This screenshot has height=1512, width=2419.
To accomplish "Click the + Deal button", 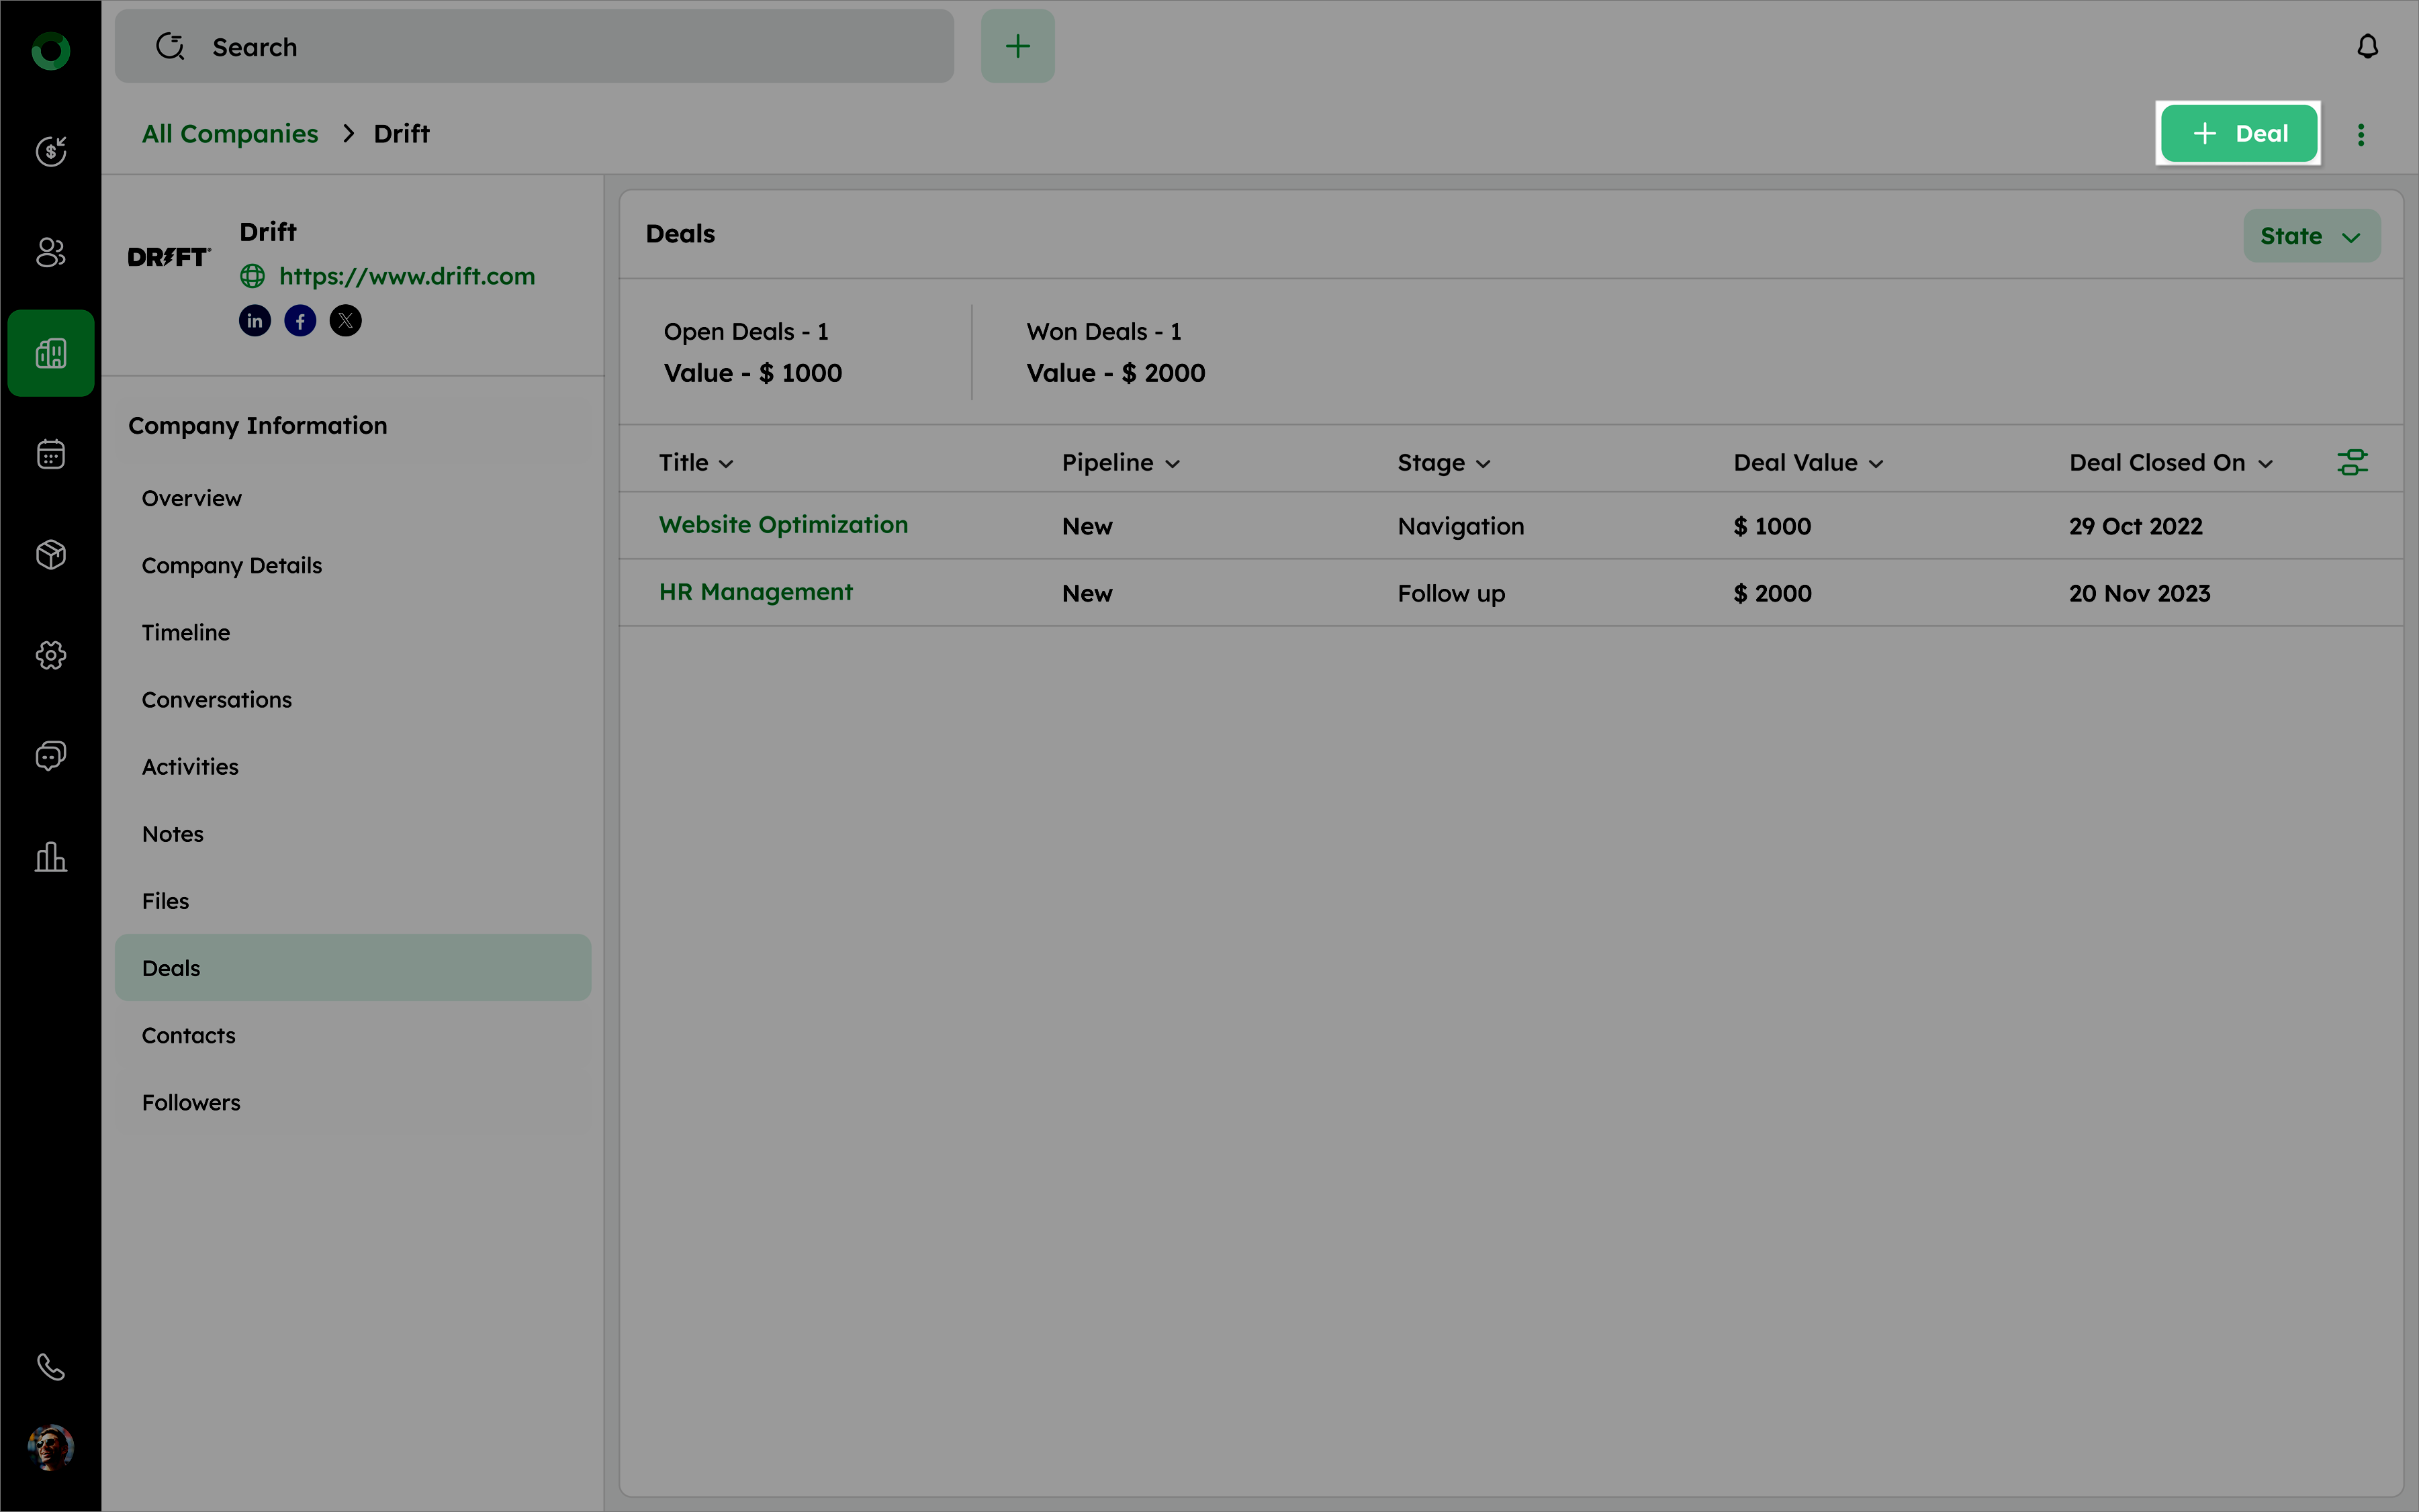I will click(x=2238, y=134).
